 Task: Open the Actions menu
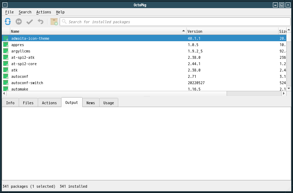pyautogui.click(x=44, y=12)
